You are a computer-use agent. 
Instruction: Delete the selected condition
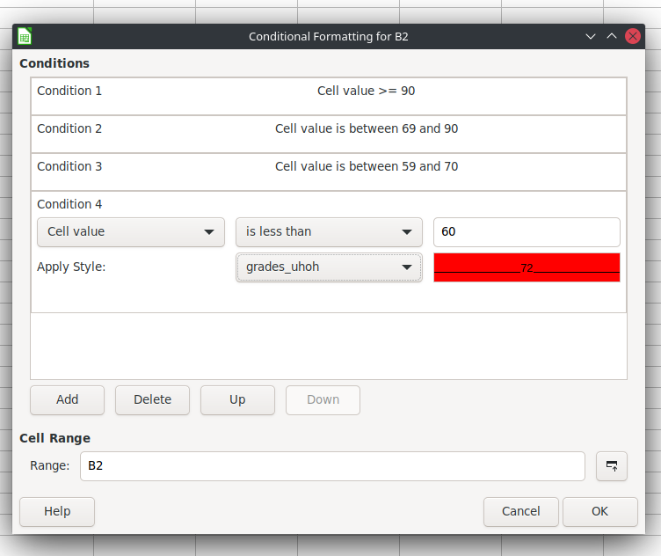click(x=153, y=400)
